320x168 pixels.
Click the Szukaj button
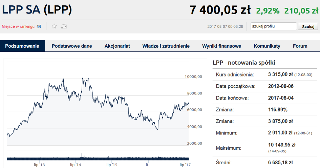click(x=308, y=26)
